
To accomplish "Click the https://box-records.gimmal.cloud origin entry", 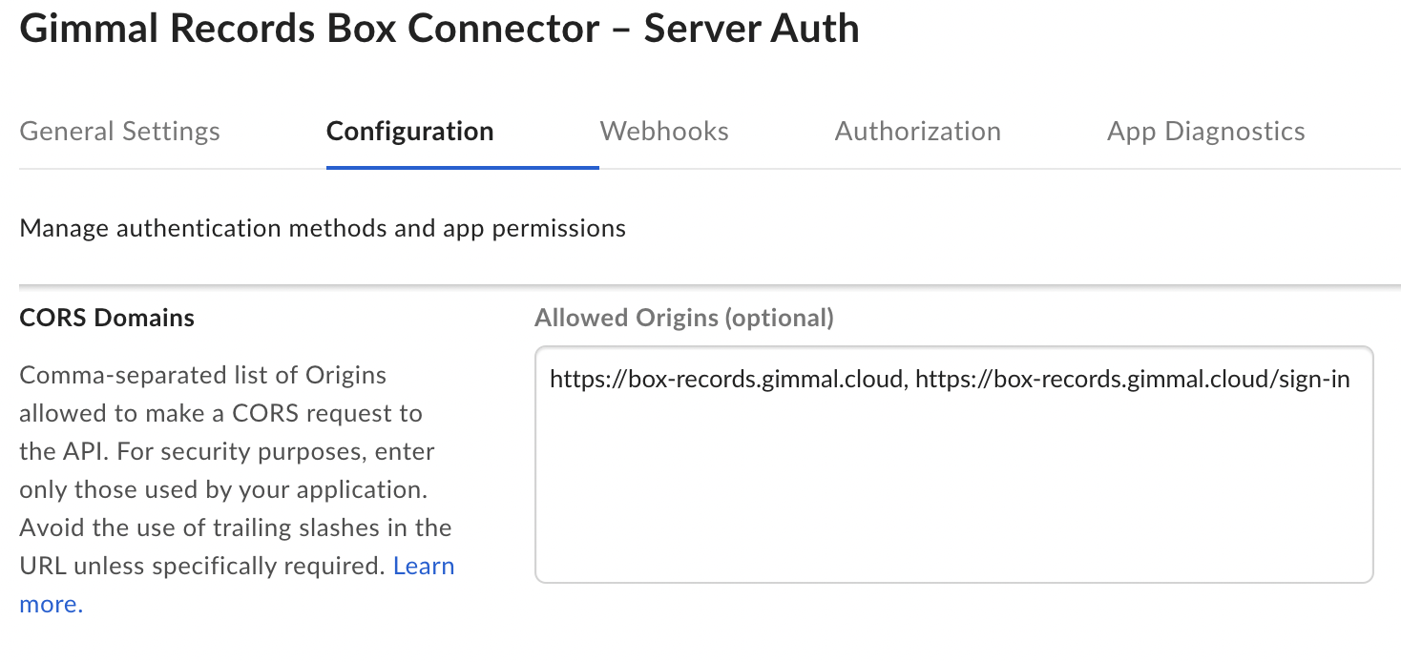I will tap(722, 379).
